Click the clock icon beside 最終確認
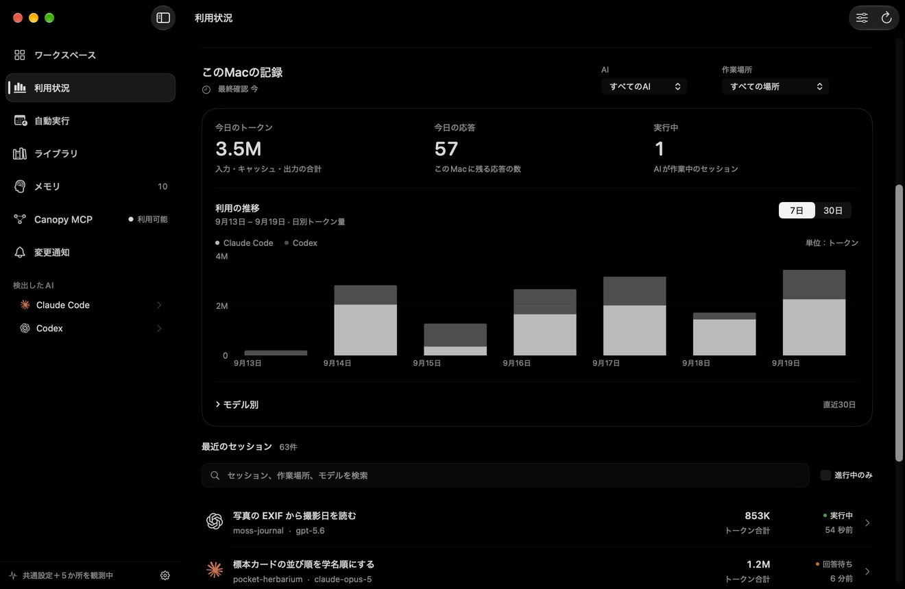Viewport: 905px width, 589px height. [x=206, y=89]
